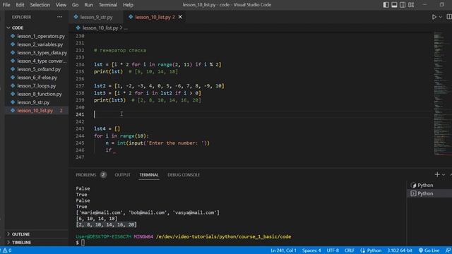Open launch profile dropdown beside plus
Image resolution: width=452 pixels, height=254 pixels.
pyautogui.click(x=444, y=175)
